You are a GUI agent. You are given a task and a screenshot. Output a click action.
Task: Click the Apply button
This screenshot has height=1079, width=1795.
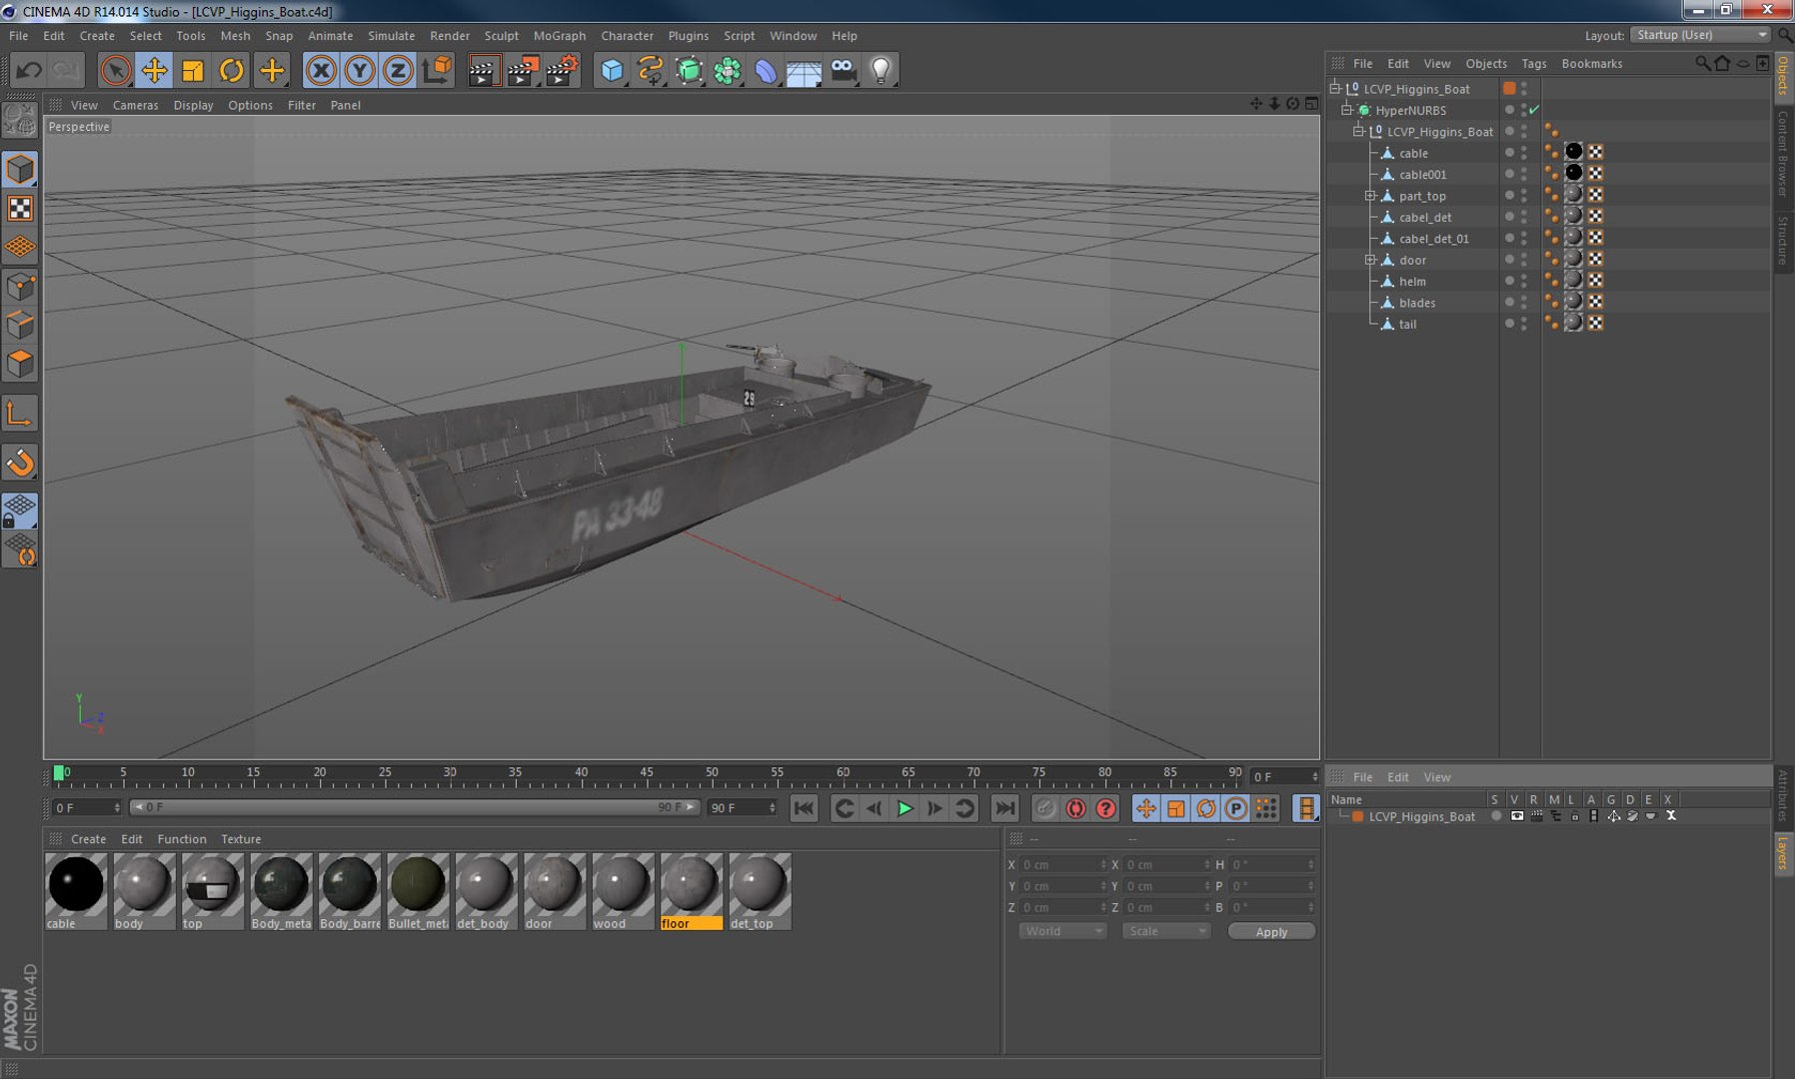pyautogui.click(x=1271, y=931)
